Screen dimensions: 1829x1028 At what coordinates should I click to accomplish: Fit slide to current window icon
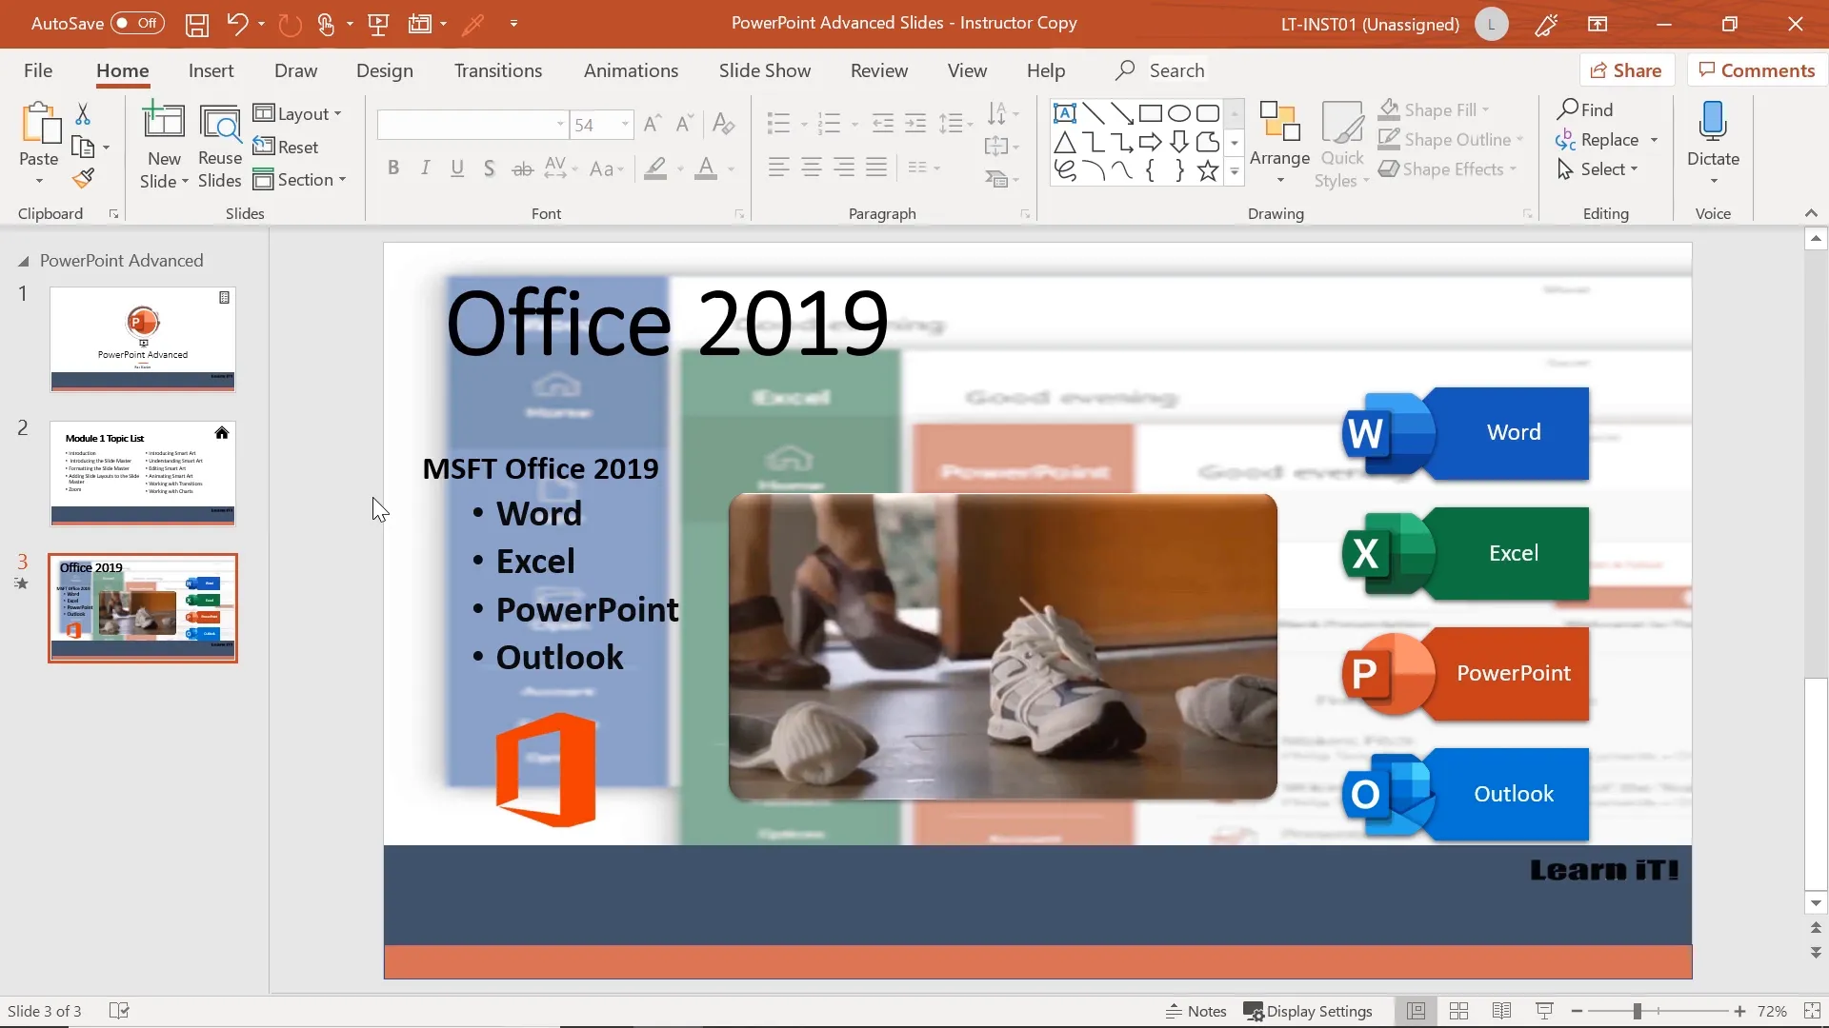pos(1810,1011)
